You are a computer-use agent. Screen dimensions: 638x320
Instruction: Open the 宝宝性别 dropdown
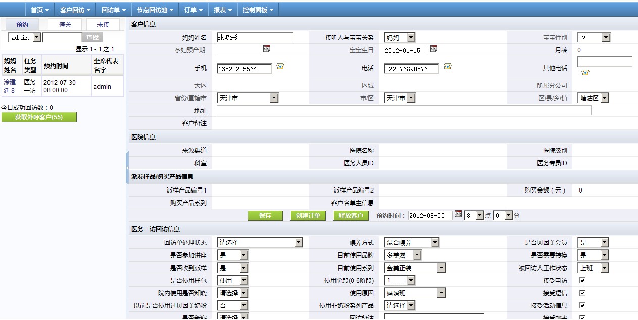[594, 37]
